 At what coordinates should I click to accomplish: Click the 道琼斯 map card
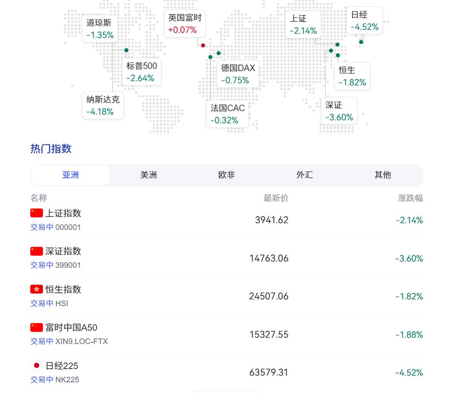tap(100, 29)
